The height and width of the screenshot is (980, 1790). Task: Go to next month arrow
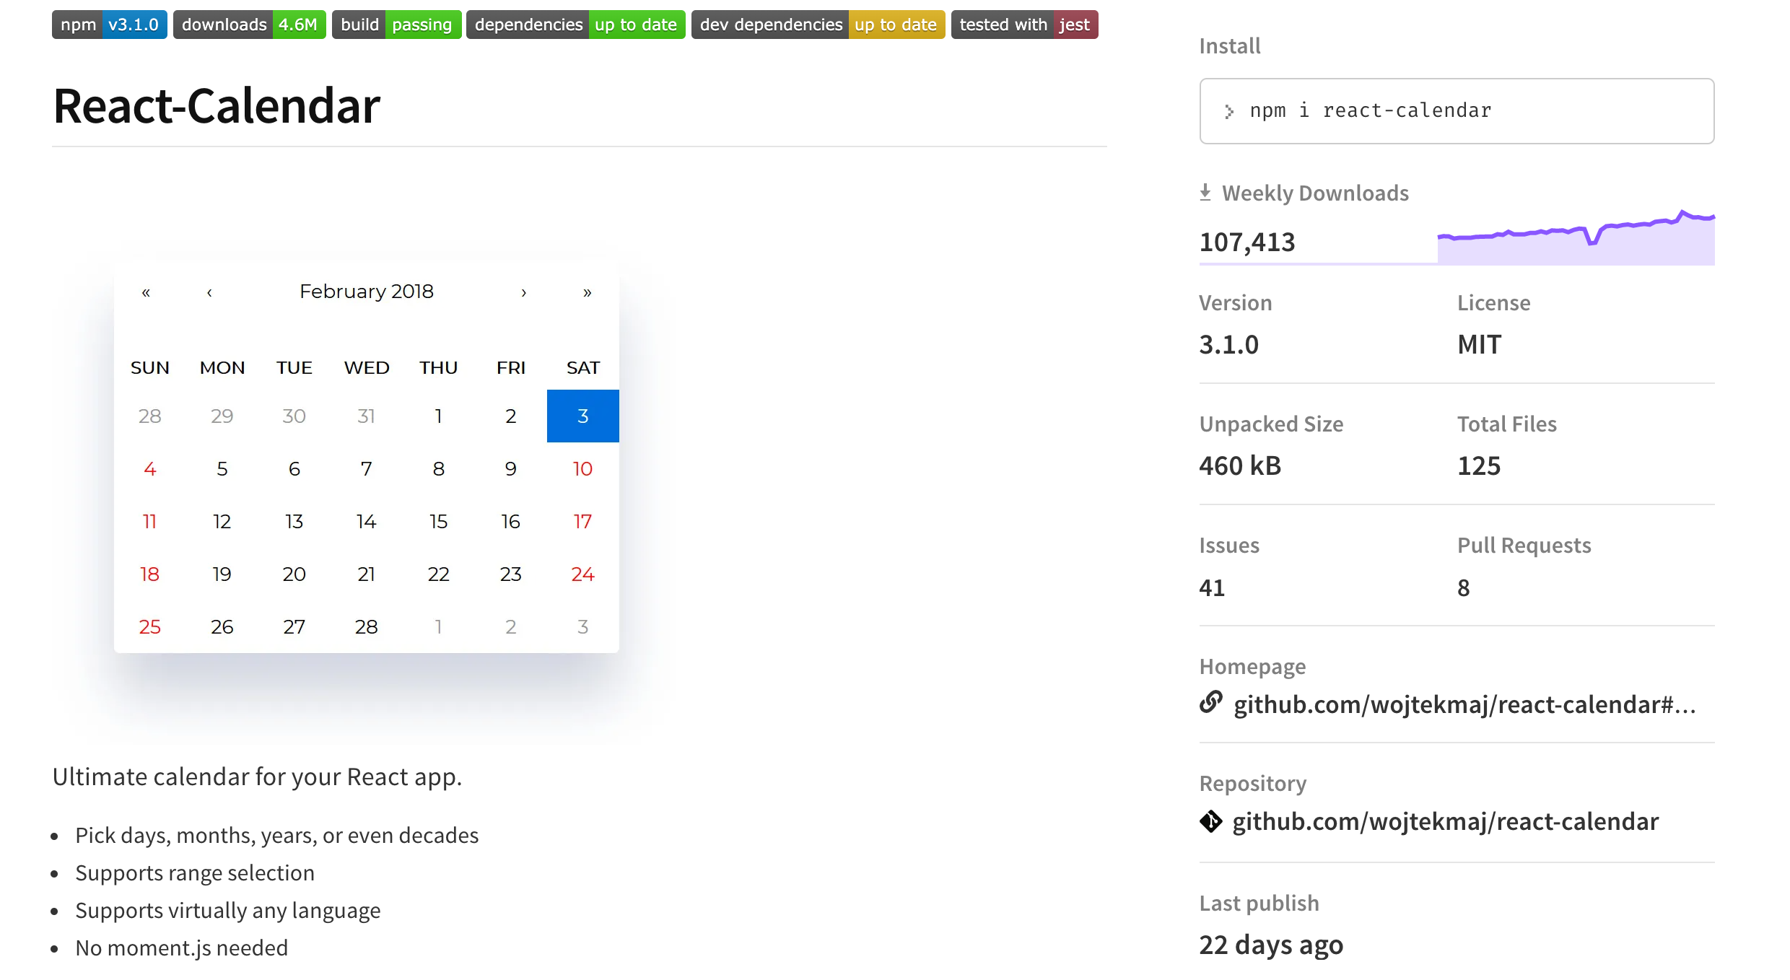tap(524, 292)
